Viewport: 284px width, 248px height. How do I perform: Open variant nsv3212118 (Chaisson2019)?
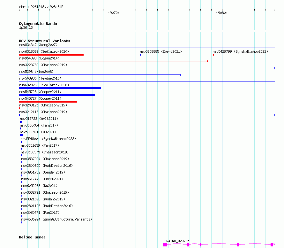(x=43, y=112)
